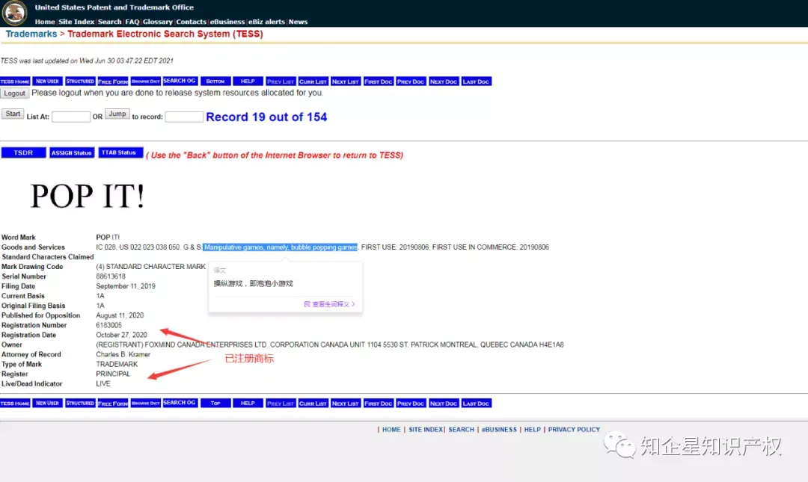
Task: Click the PRINCIPAL register value
Action: point(113,374)
